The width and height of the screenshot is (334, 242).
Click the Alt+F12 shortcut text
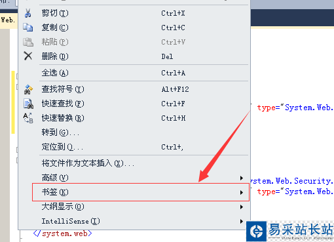point(175,89)
